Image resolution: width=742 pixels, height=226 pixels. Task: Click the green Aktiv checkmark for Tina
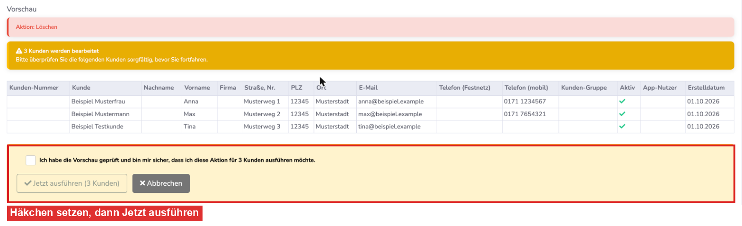[622, 127]
